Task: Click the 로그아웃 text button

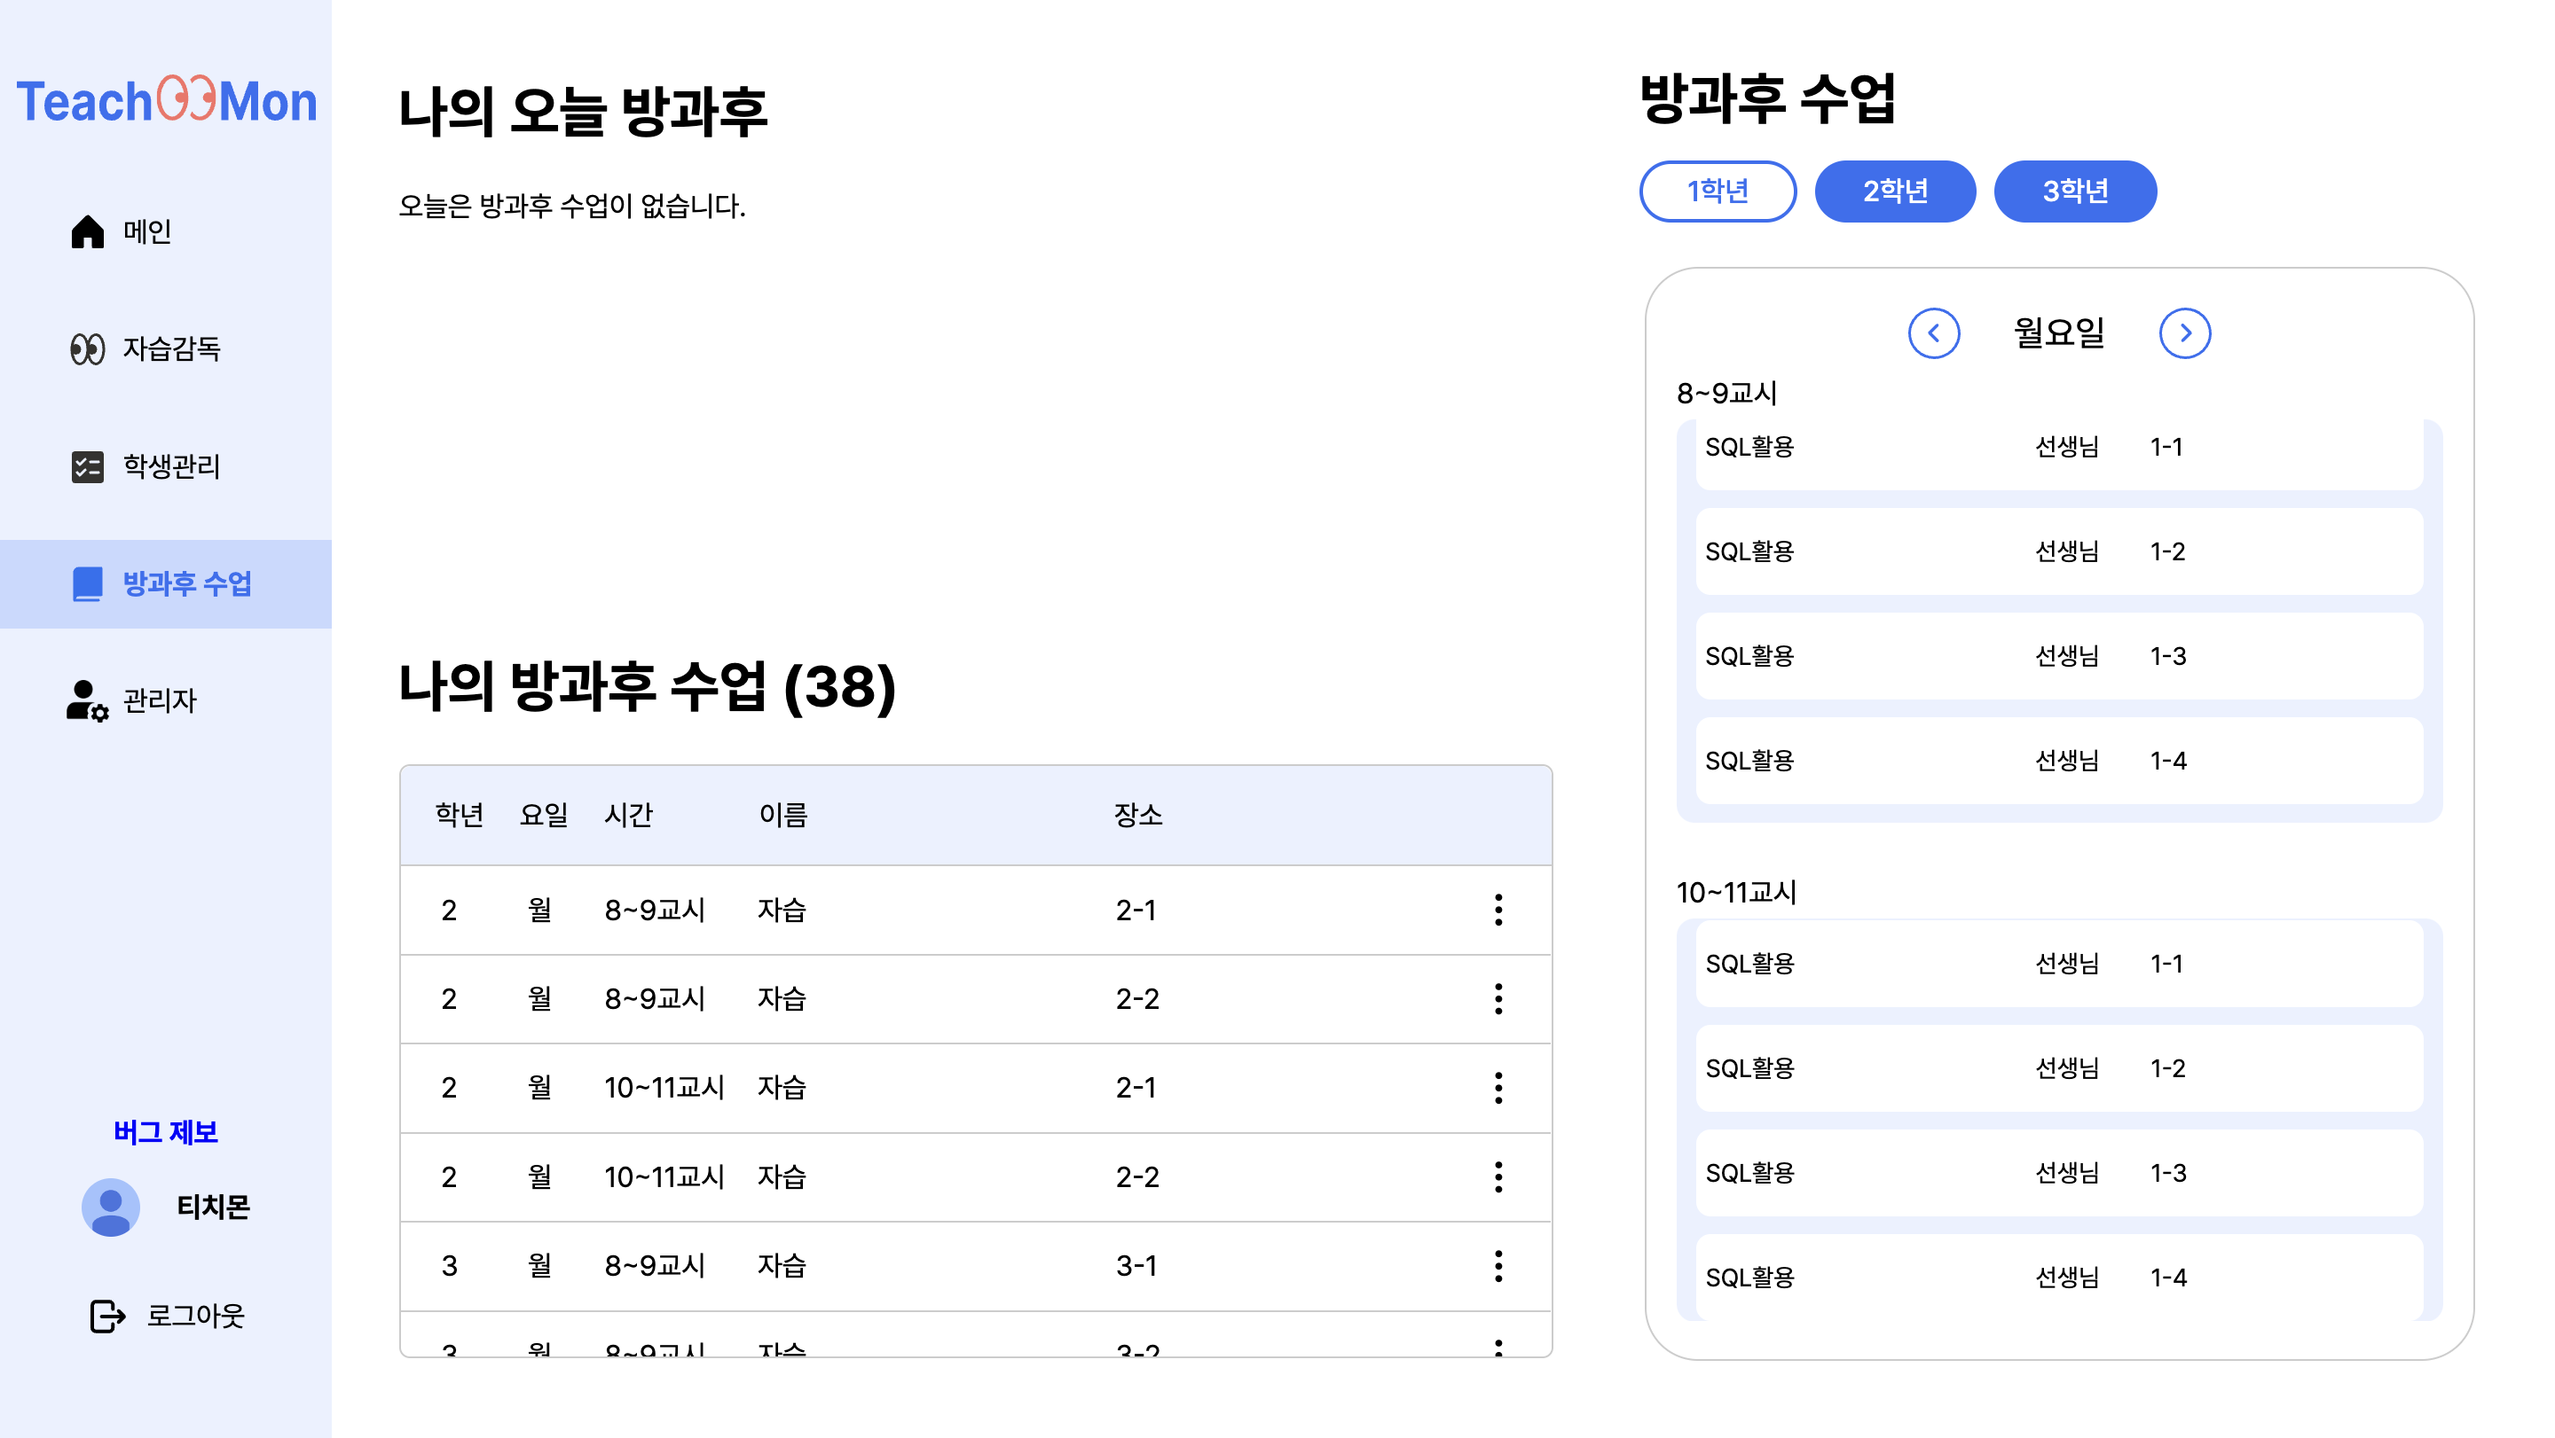Action: pos(195,1317)
